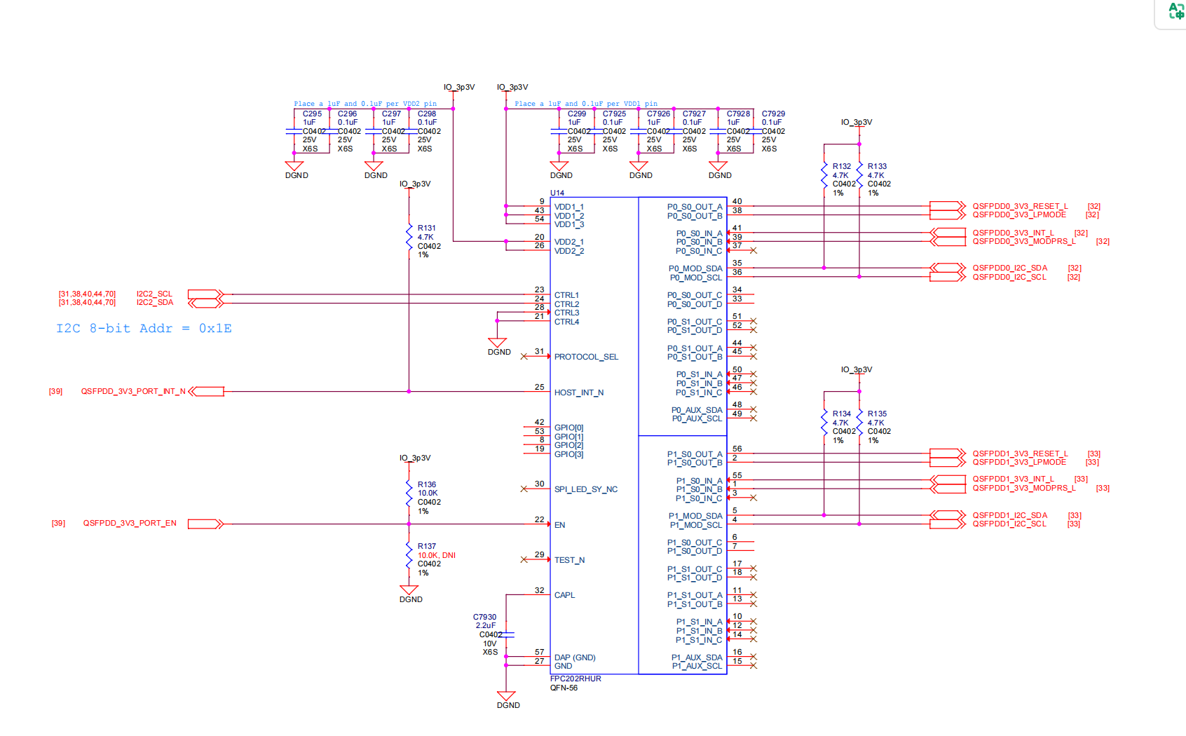Select the QSFPDD0_I2C_SDA net label
The height and width of the screenshot is (736, 1186).
[x=1009, y=268]
